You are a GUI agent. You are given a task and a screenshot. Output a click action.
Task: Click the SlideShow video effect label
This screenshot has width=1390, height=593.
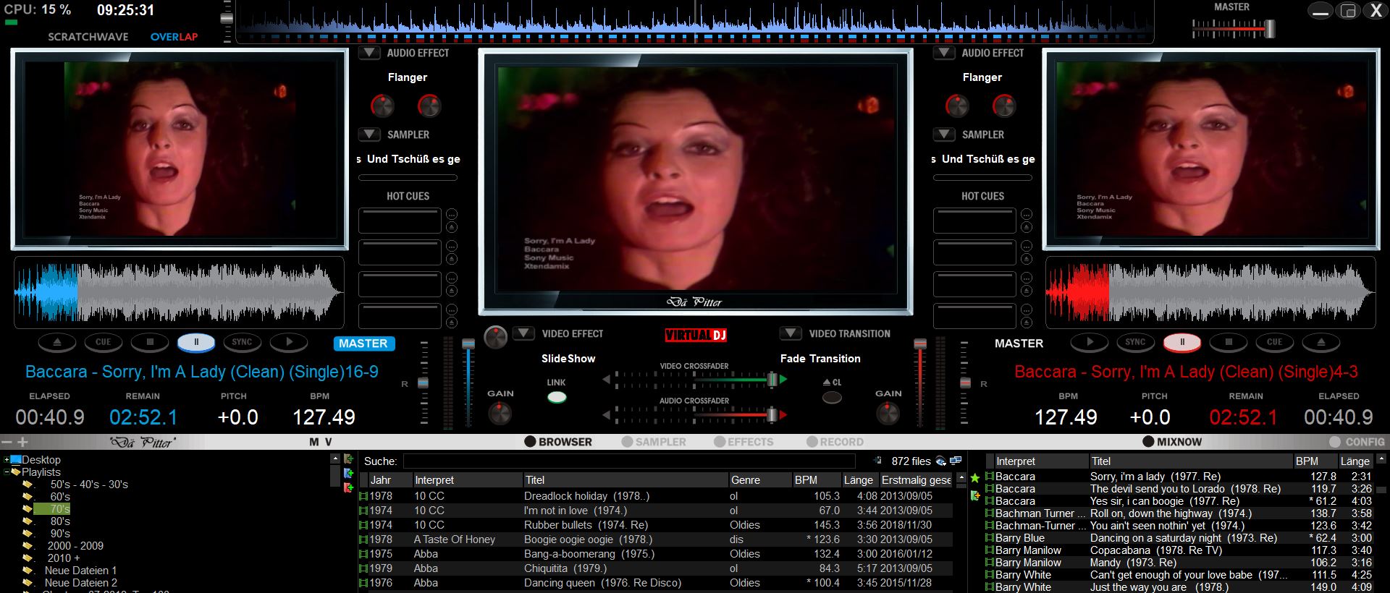point(568,359)
